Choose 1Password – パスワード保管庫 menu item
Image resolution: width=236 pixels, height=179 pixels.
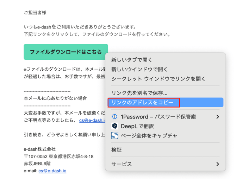click(x=158, y=116)
